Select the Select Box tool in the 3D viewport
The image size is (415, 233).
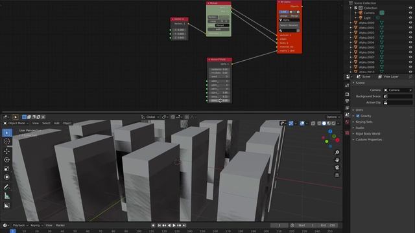point(7,133)
